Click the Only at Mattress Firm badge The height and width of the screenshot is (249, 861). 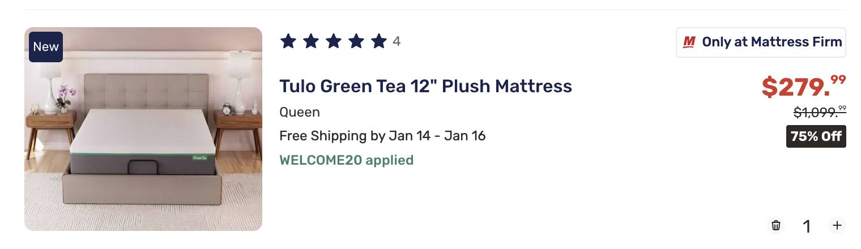click(x=761, y=42)
